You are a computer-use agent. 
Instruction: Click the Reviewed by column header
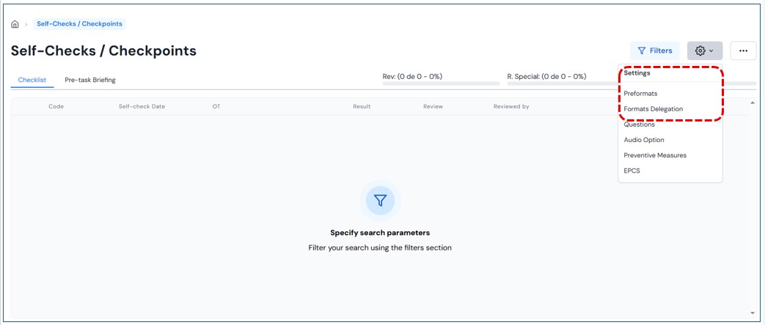[x=511, y=107]
